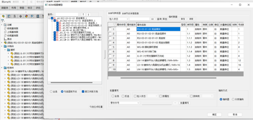Screen dimensions: 253x120
Task: Select the 全选 radio button under the tree
Action: tap(51, 92)
